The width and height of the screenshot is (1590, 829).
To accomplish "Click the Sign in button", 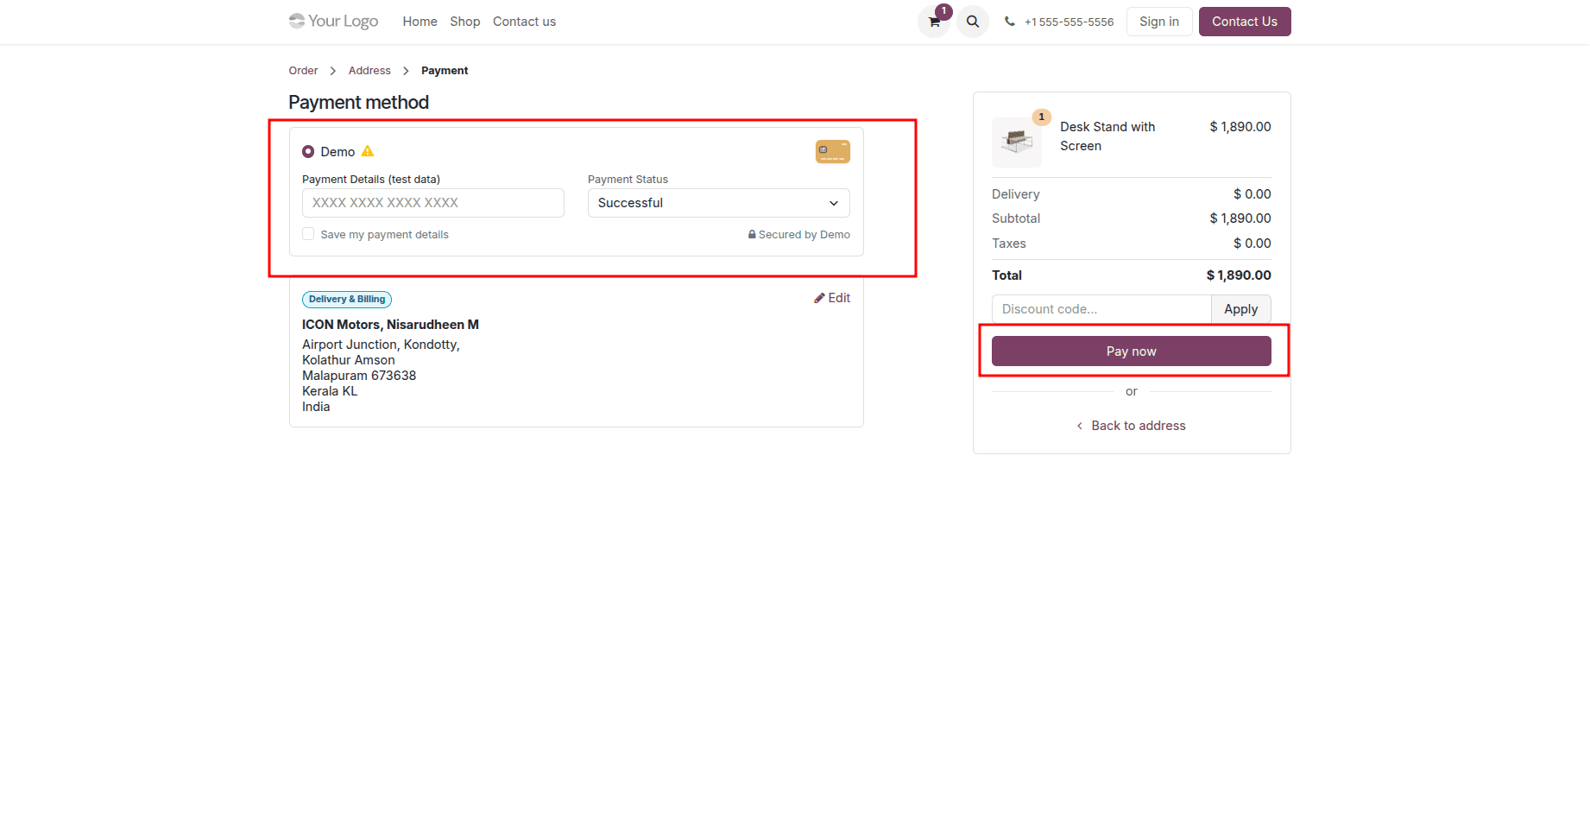I will pyautogui.click(x=1159, y=22).
